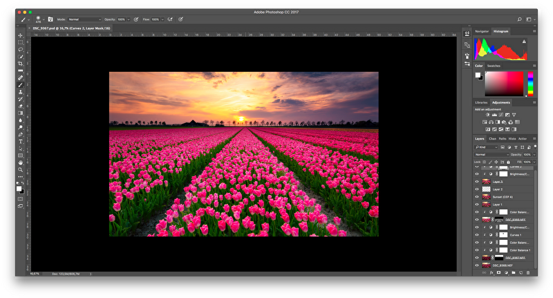Add a Levels adjustment from Adjustments panel
This screenshot has width=553, height=298.
pyautogui.click(x=494, y=115)
